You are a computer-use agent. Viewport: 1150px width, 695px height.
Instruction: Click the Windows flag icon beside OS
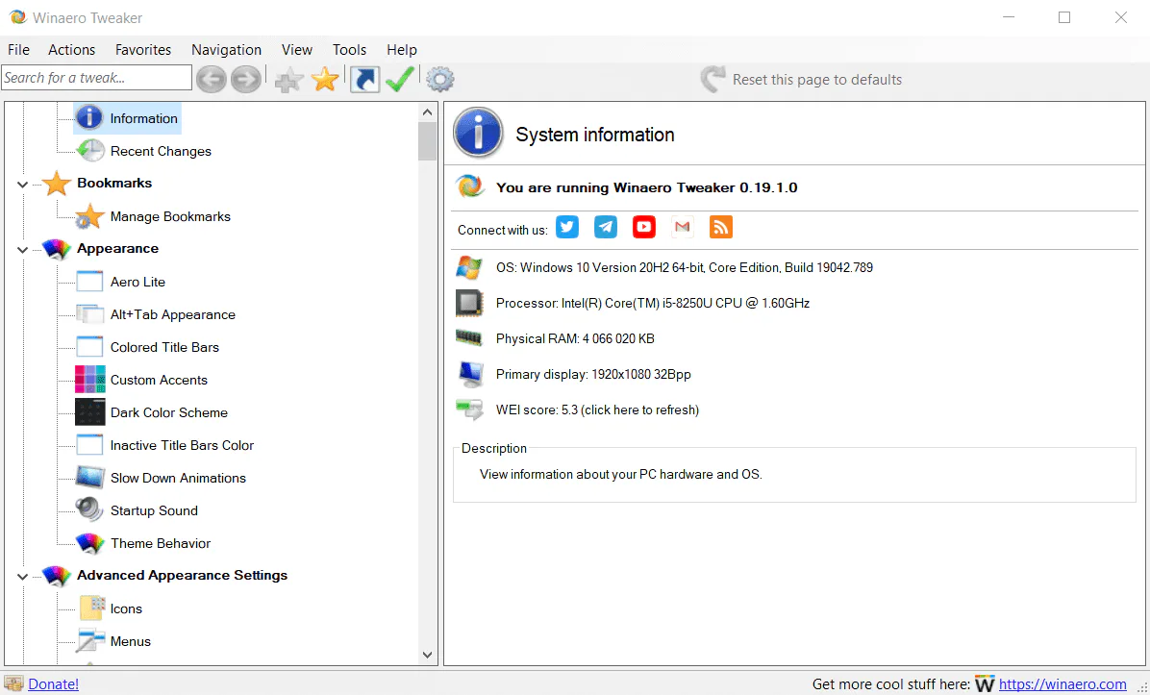click(x=469, y=267)
